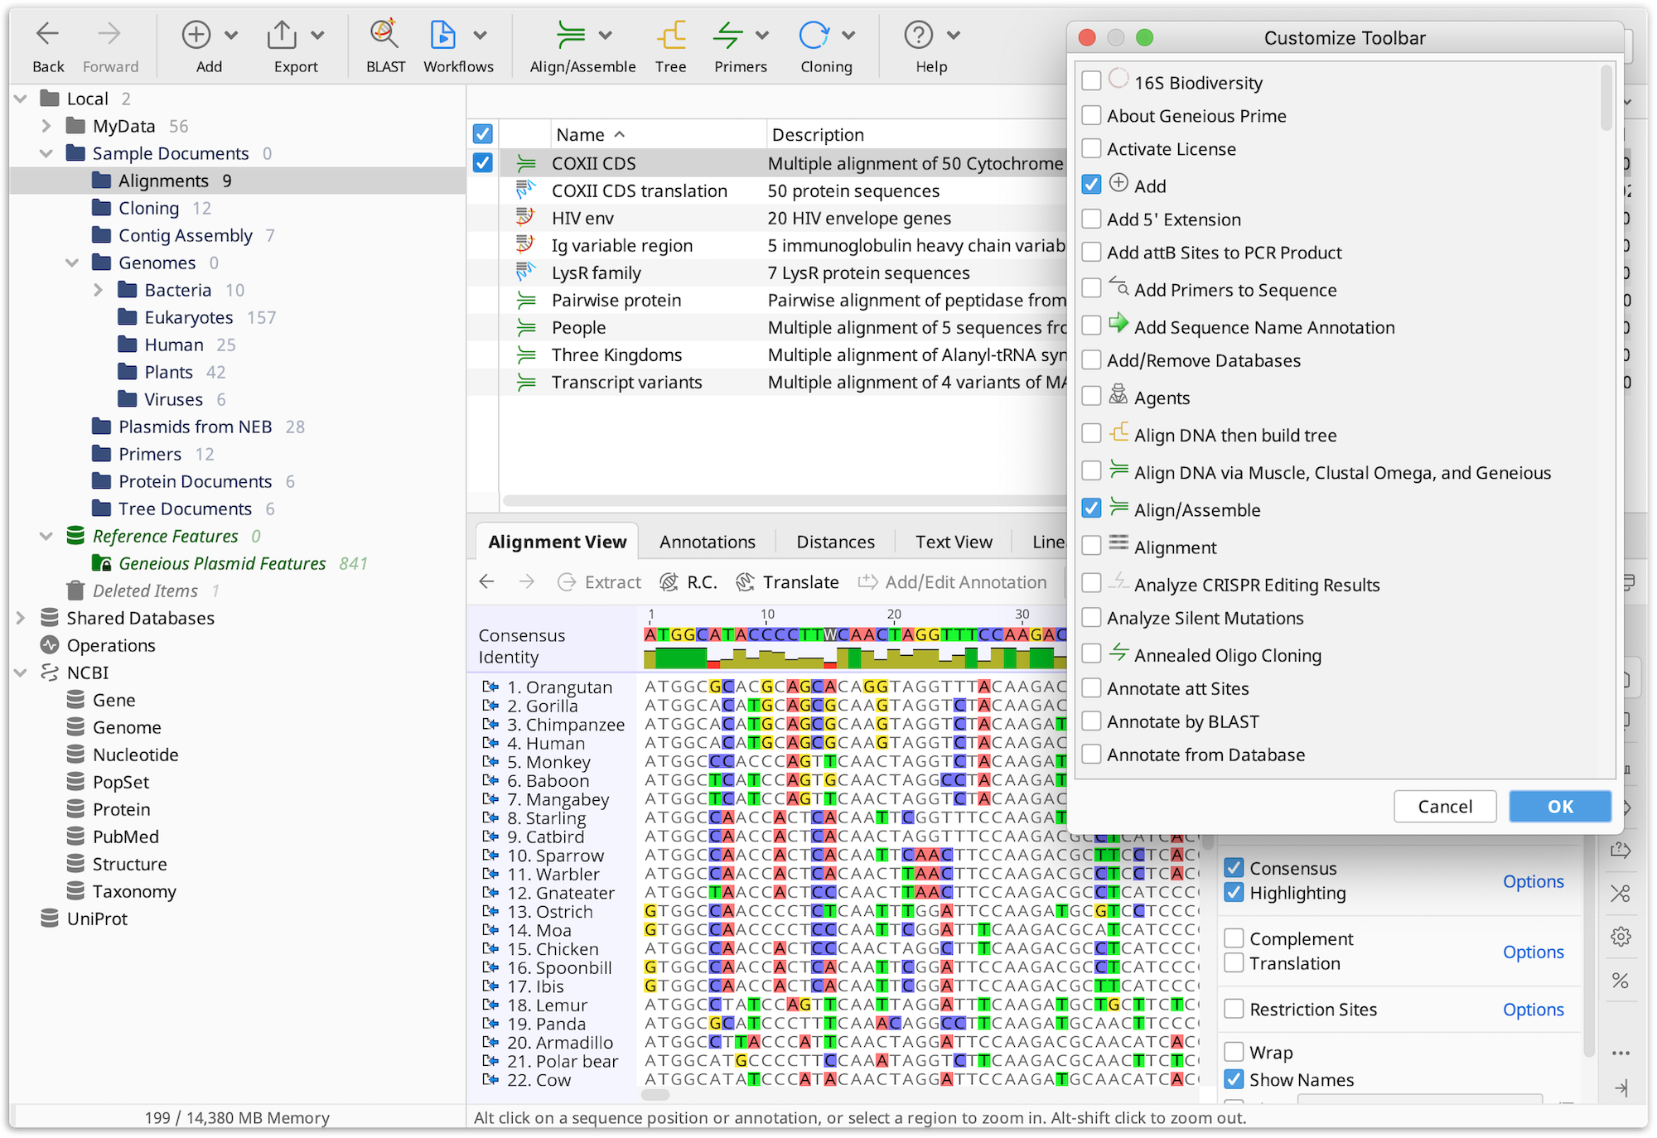
Task: Click the Align/Assemble toolbar icon
Action: tap(571, 35)
